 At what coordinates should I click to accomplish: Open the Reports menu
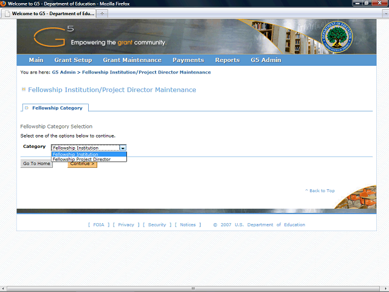click(227, 60)
